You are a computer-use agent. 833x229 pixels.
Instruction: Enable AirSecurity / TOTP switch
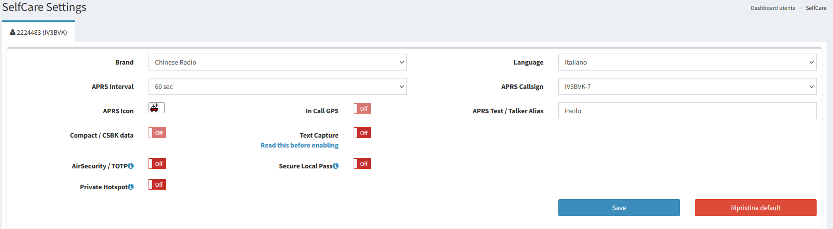157,163
